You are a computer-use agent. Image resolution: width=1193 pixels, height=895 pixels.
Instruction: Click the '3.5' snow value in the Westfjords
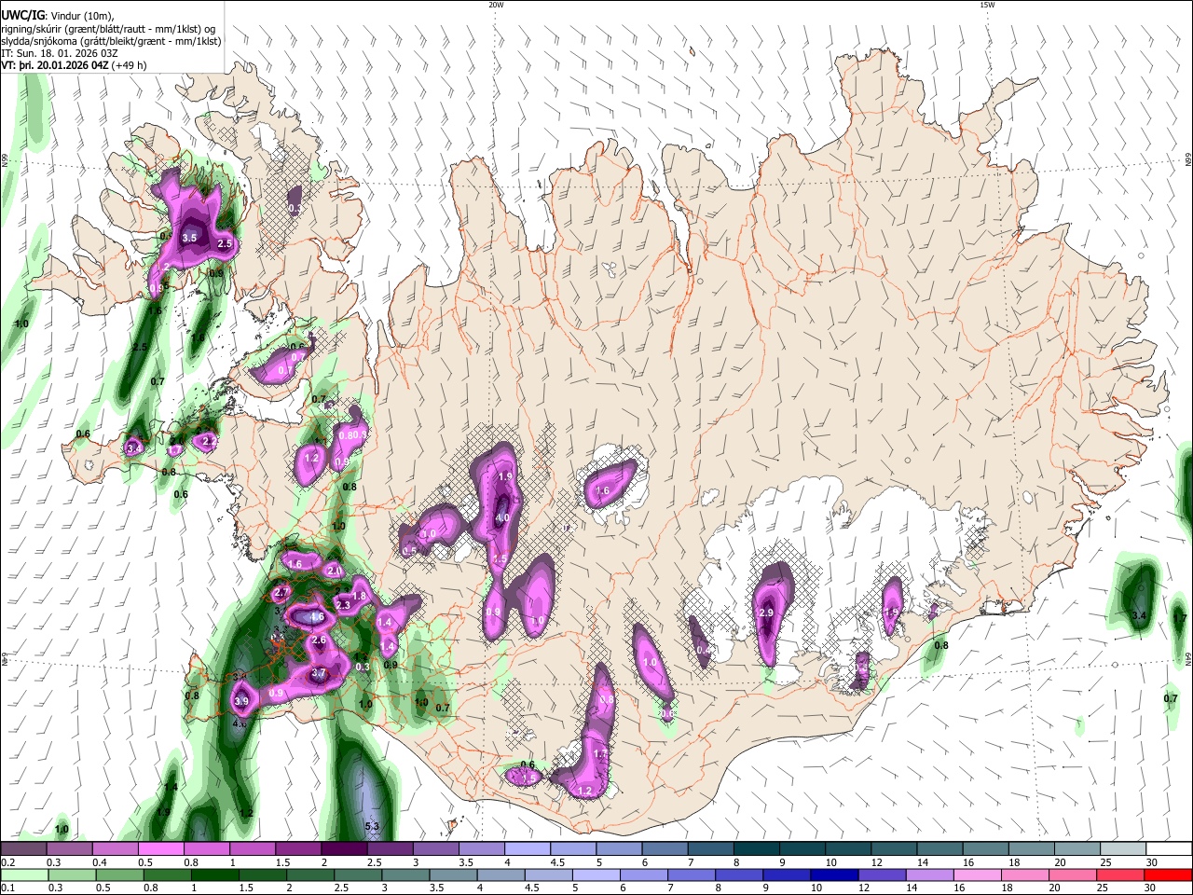click(x=189, y=238)
